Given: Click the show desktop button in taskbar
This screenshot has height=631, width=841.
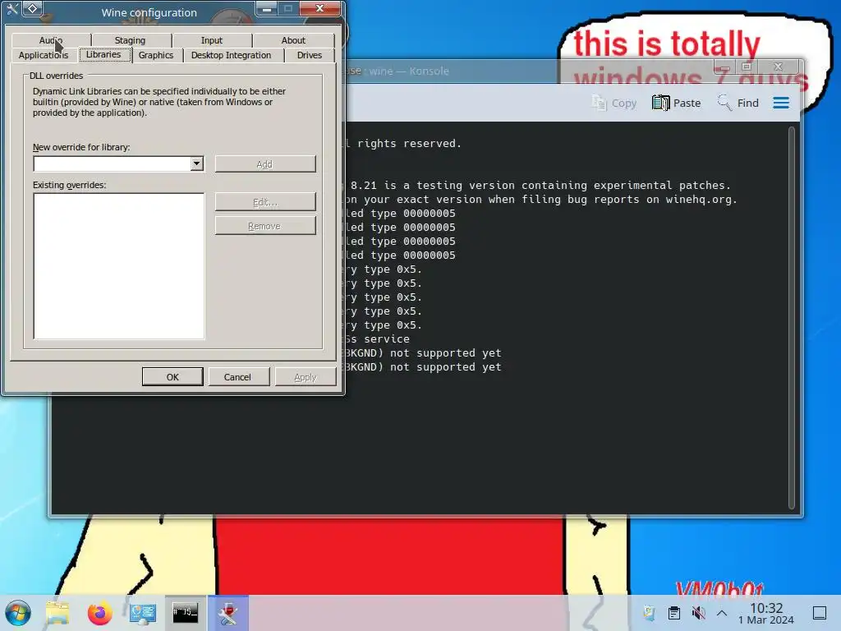Looking at the screenshot, I should tap(820, 613).
